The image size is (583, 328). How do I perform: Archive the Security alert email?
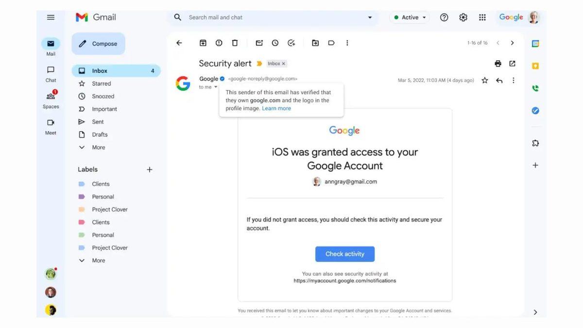tap(203, 43)
